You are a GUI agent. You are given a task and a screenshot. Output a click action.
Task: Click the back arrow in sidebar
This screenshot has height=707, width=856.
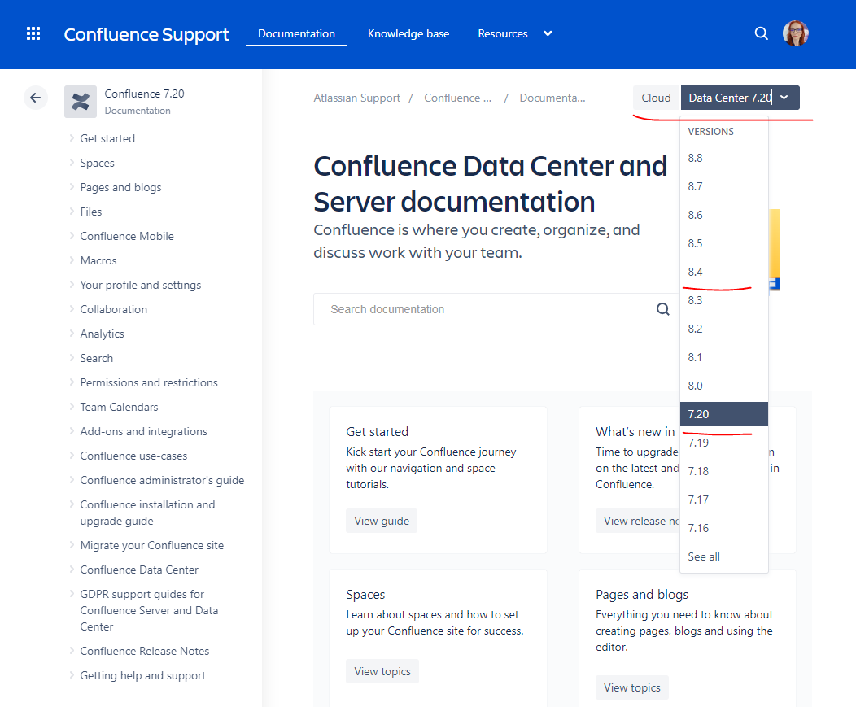pyautogui.click(x=35, y=98)
